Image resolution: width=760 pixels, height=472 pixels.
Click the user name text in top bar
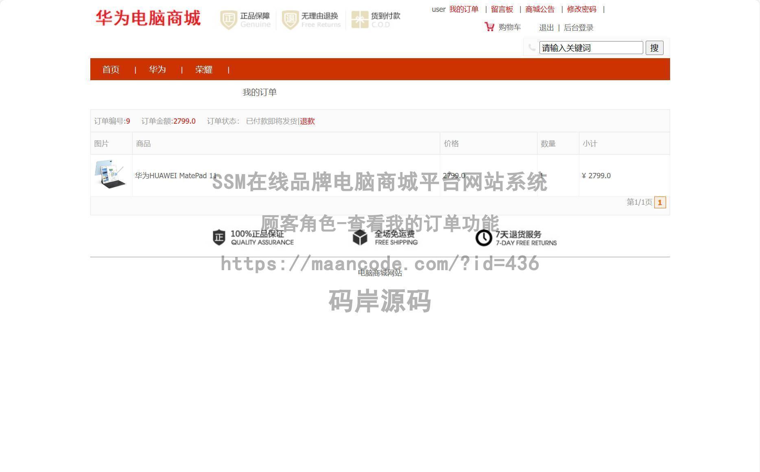439,9
